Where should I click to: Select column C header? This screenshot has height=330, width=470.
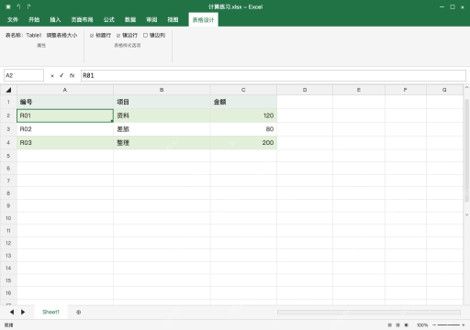click(x=243, y=90)
